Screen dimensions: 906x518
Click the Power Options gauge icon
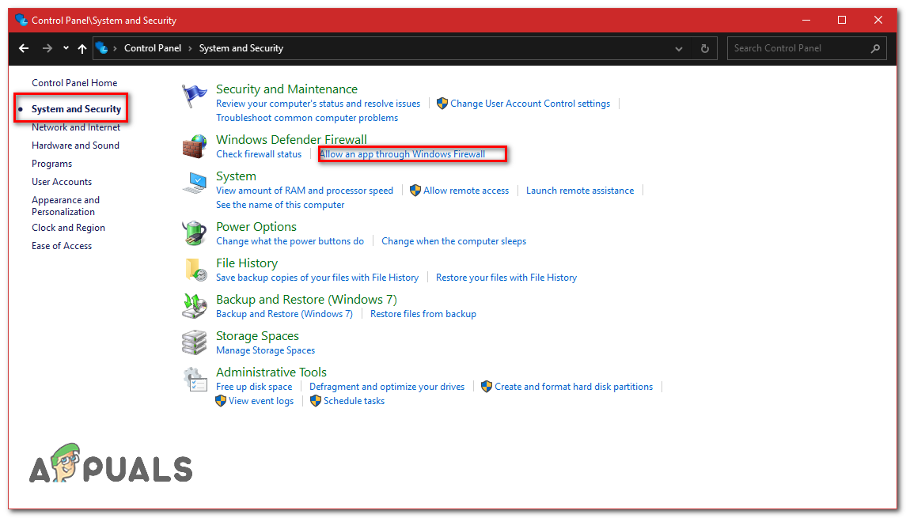tap(194, 232)
